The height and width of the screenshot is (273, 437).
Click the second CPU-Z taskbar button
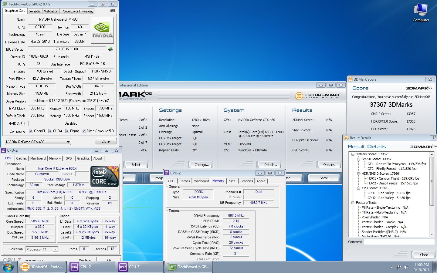tap(140, 267)
